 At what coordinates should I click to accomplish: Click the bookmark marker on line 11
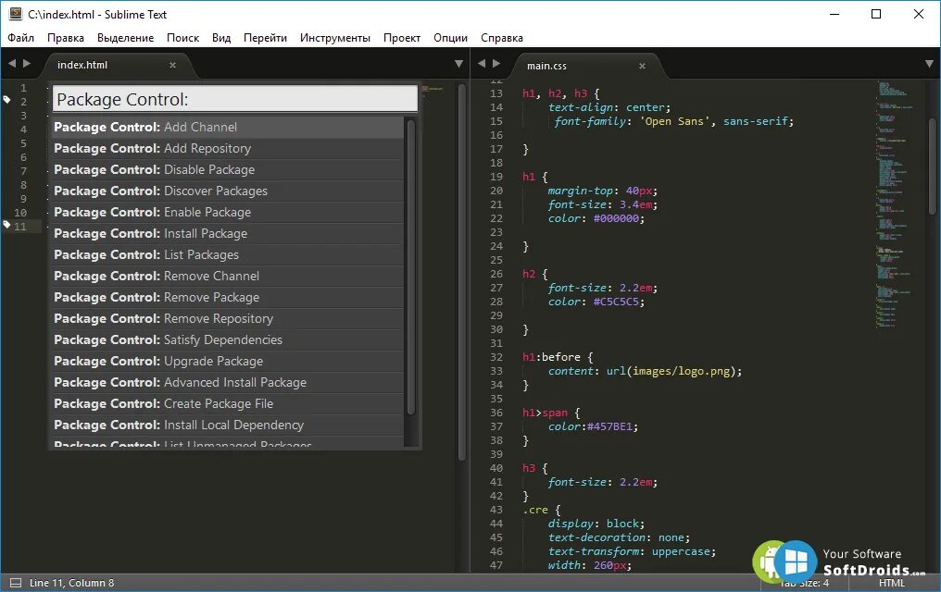[6, 225]
